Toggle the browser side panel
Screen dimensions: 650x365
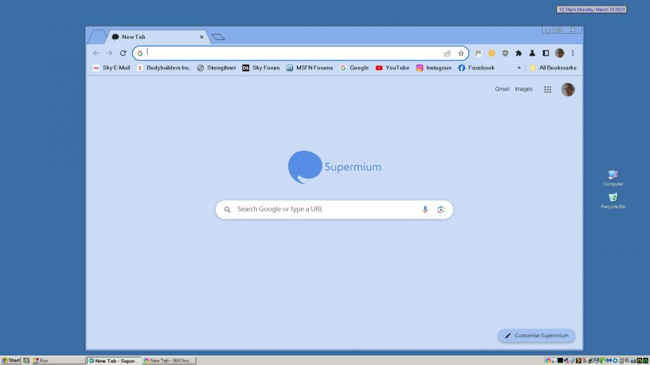545,53
